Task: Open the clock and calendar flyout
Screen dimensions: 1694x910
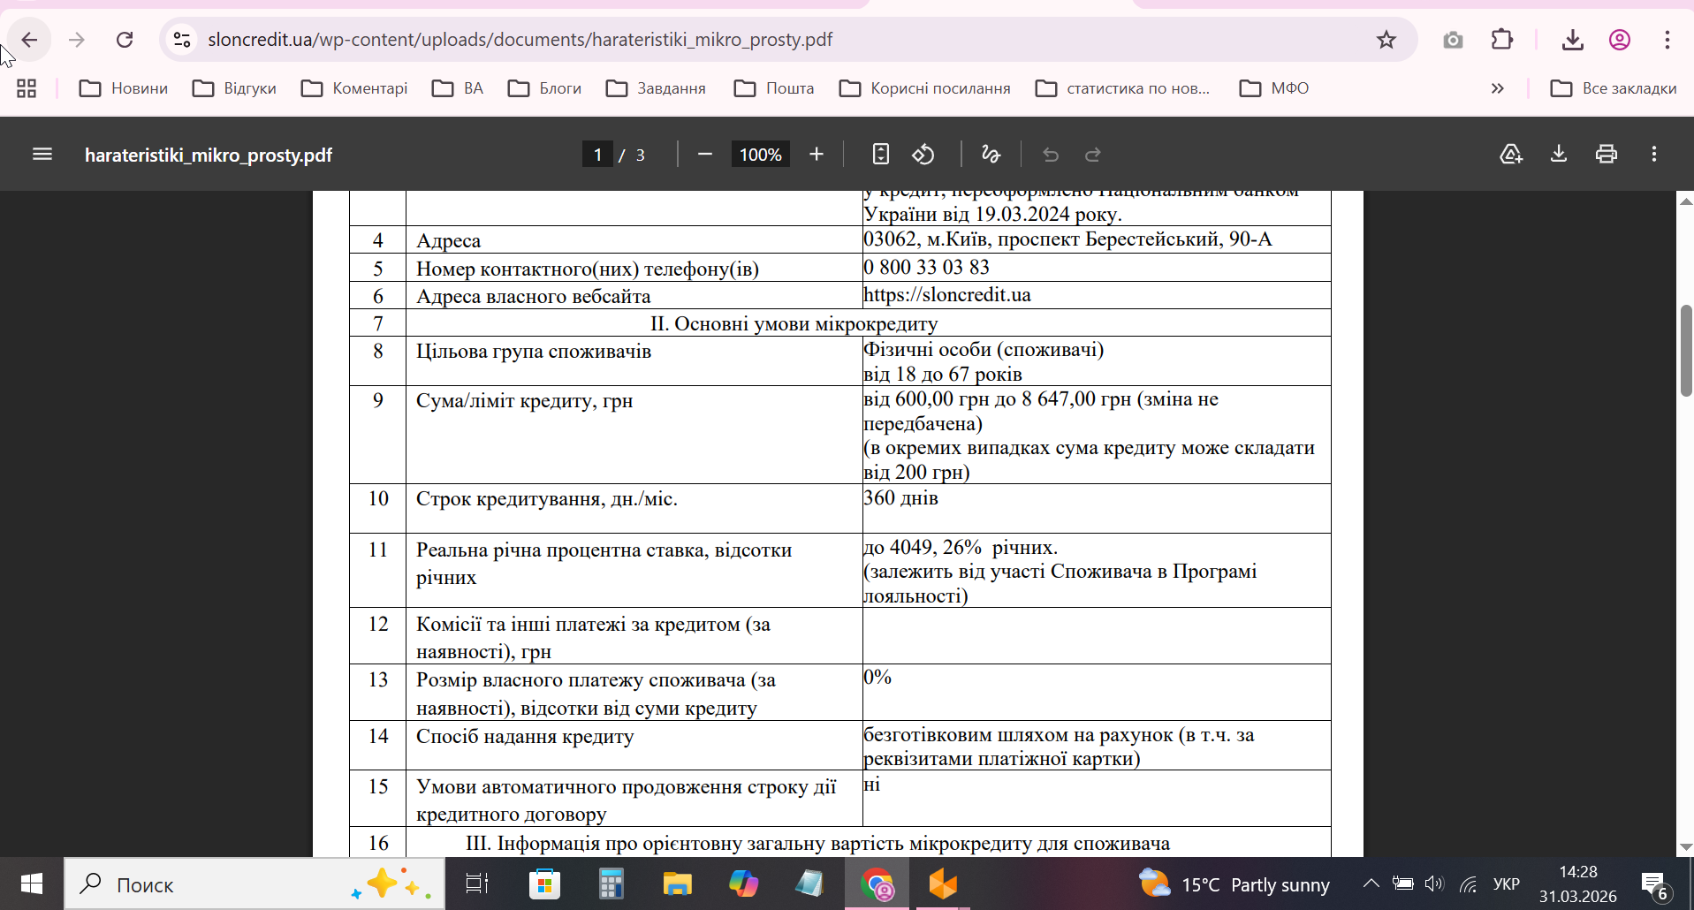Action: click(x=1578, y=883)
